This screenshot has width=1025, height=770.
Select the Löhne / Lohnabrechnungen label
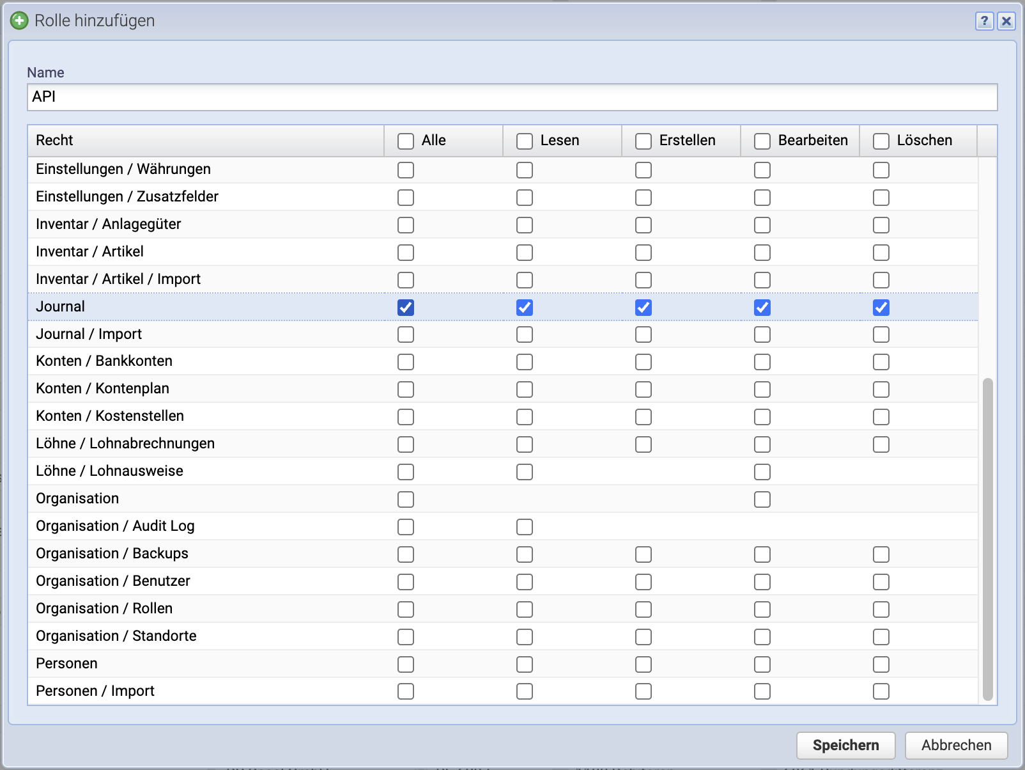(x=125, y=443)
